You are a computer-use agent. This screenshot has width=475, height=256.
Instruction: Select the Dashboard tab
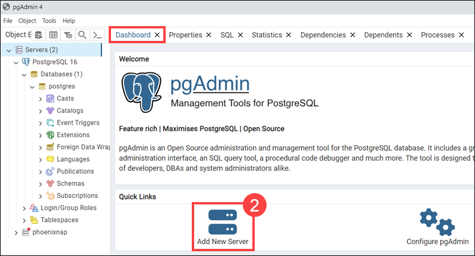133,35
